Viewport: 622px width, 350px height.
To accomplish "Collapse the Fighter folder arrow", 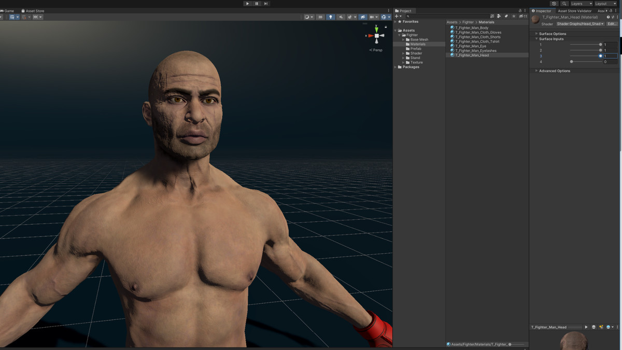I will pyautogui.click(x=400, y=35).
